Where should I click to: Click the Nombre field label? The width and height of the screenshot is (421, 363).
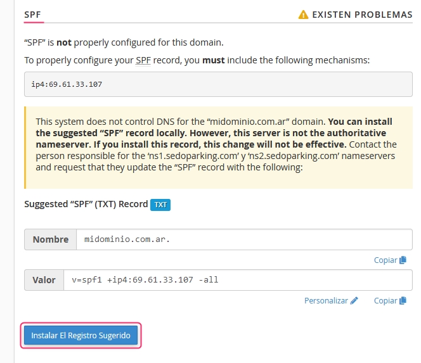point(51,239)
